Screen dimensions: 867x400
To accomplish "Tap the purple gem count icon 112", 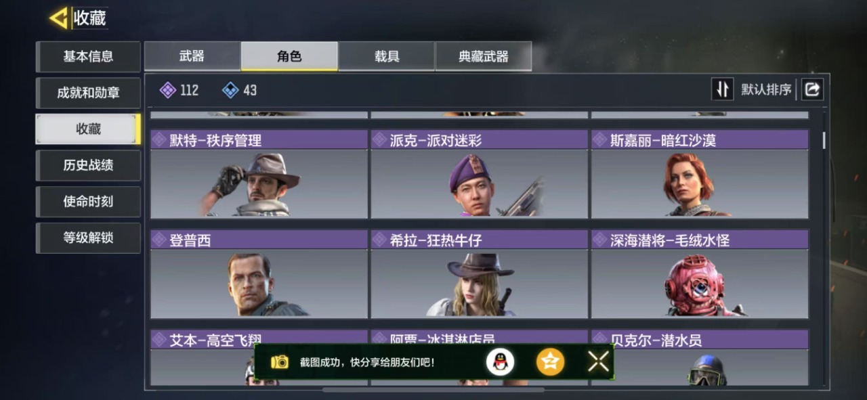I will tap(168, 90).
